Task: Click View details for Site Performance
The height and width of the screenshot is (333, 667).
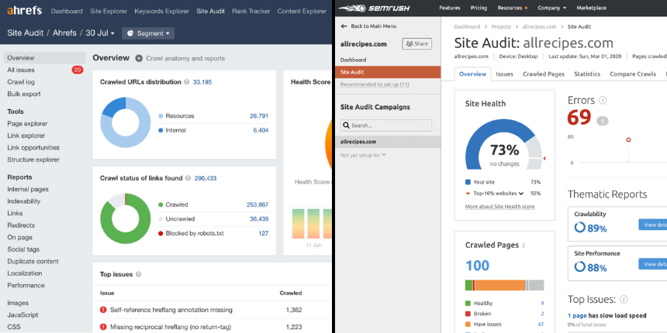Action: coord(653,264)
